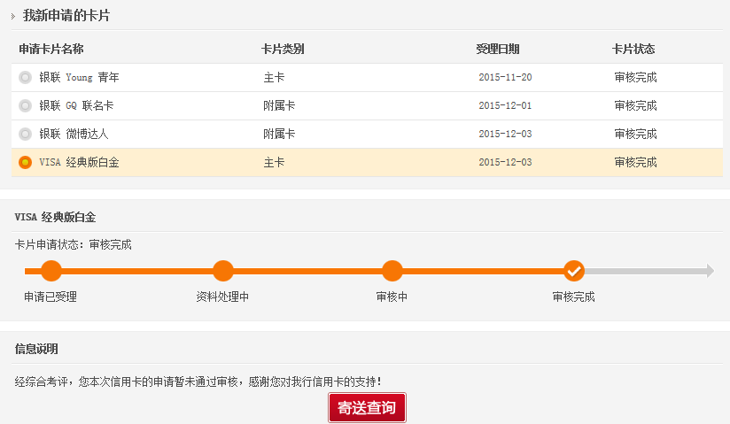
Task: Click the 申请已受理 progress step dot
Action: click(51, 271)
